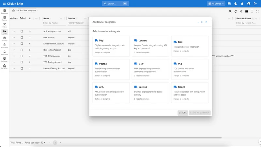Check the TCS Other Account row checkbox

22,56
